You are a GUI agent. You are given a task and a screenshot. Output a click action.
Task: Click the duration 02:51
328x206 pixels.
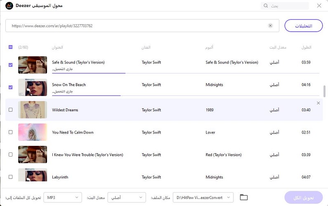306,132
